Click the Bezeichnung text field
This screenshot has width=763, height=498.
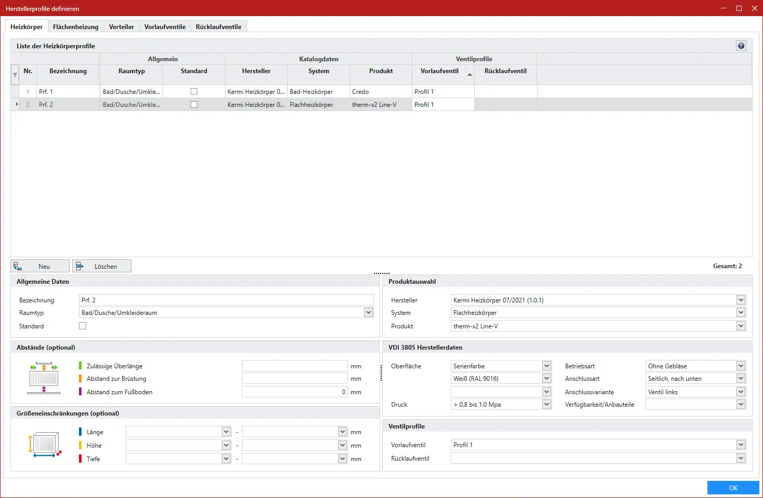[226, 300]
